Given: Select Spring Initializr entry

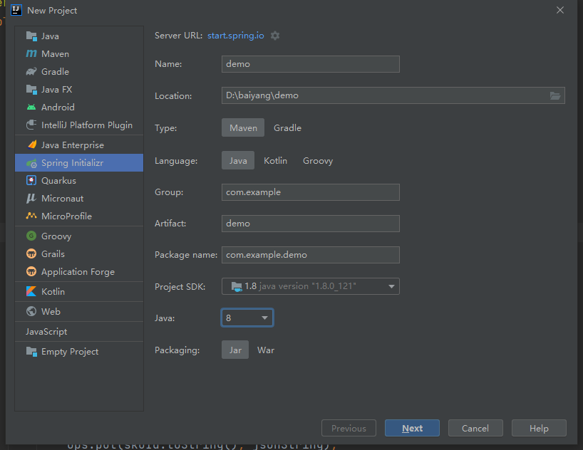Looking at the screenshot, I should click(x=79, y=163).
